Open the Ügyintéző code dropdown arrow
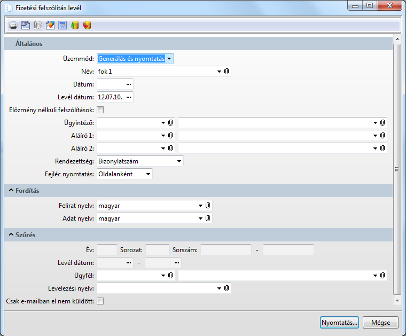 tap(163, 123)
